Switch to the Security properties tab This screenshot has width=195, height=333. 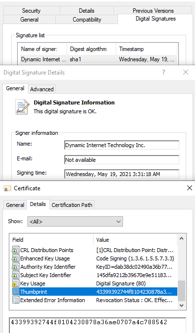(x=31, y=11)
